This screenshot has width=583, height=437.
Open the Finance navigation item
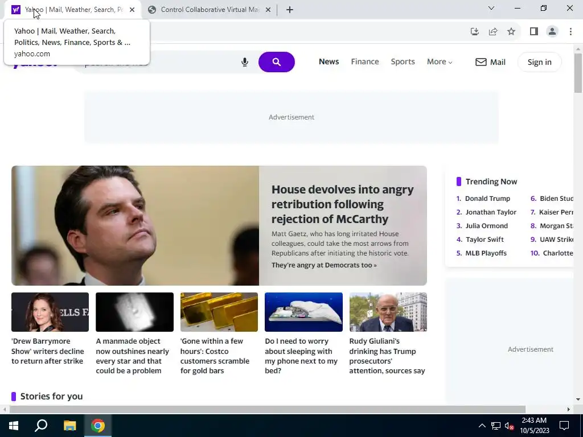[x=365, y=61]
